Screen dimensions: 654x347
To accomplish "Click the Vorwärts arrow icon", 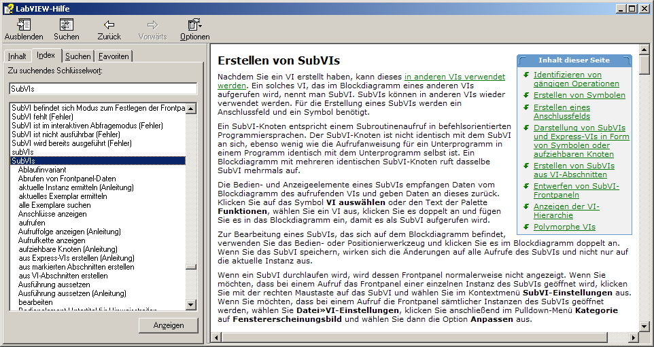I will click(152, 24).
